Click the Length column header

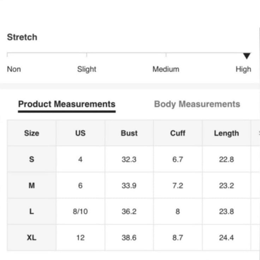click(226, 133)
